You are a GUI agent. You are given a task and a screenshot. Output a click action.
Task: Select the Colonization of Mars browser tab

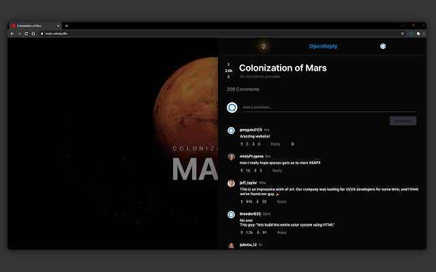click(x=34, y=25)
